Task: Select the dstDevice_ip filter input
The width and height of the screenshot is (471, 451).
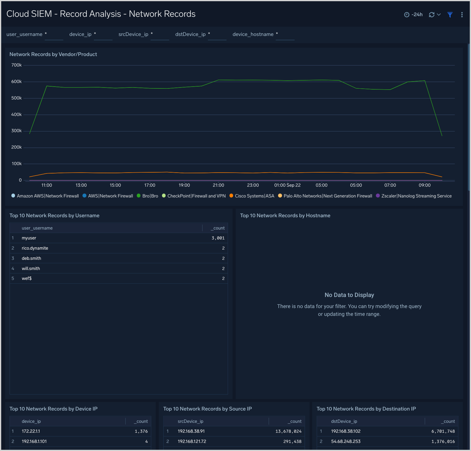Action: (217, 35)
